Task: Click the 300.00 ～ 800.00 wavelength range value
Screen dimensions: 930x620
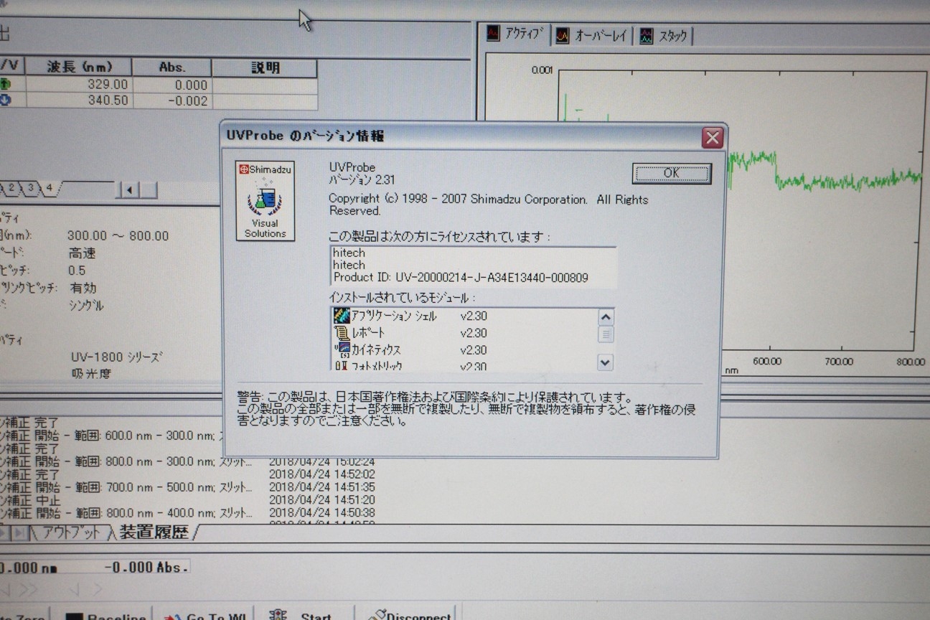Action: 118,236
